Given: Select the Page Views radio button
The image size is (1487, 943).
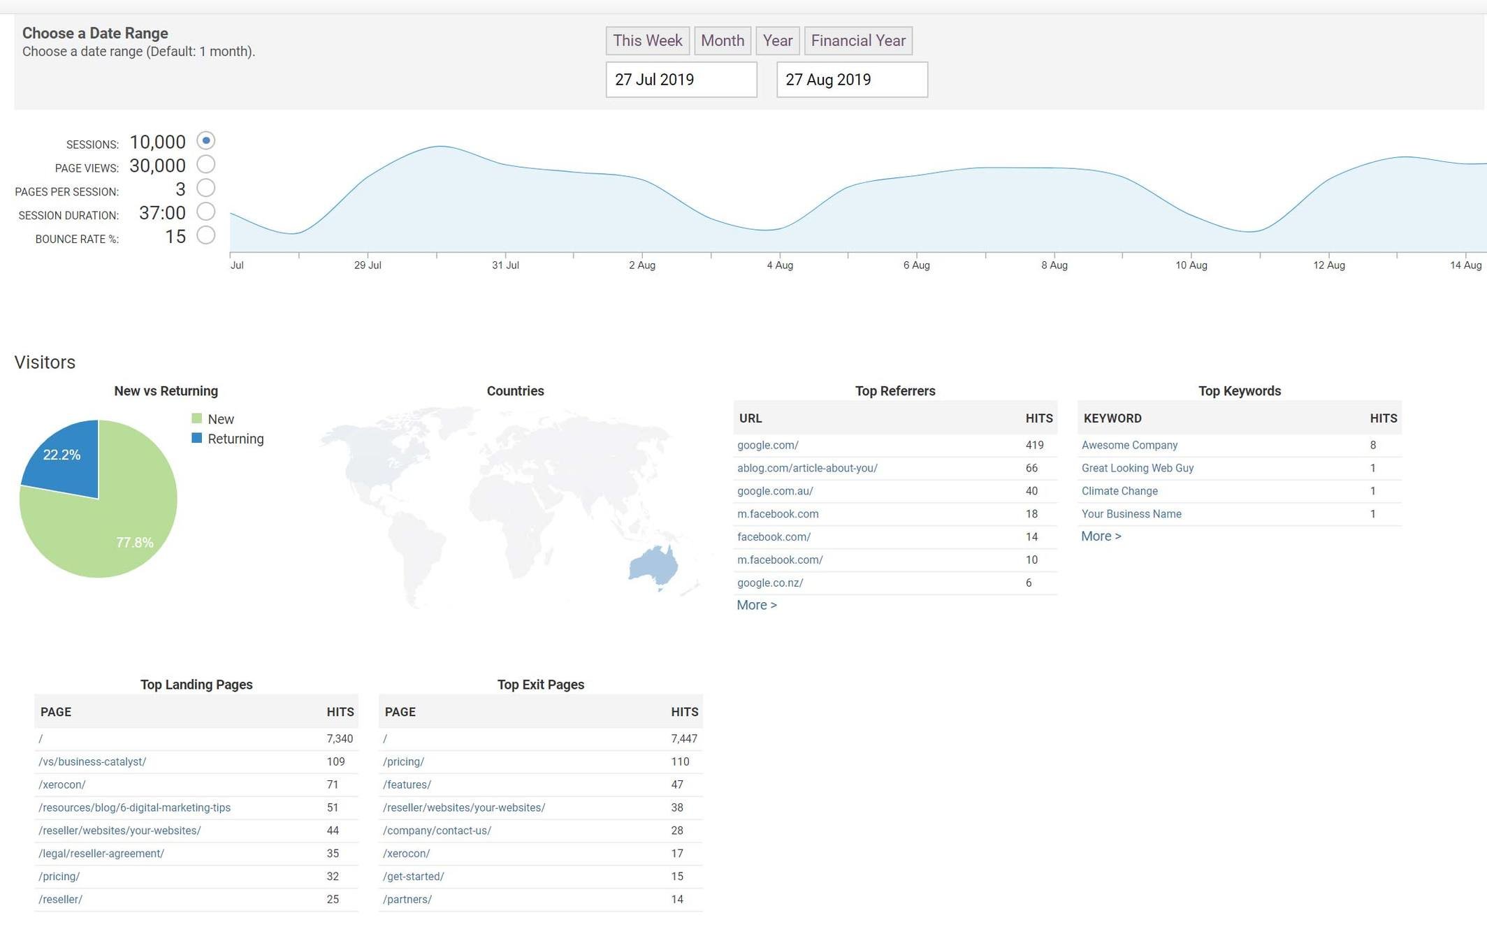Looking at the screenshot, I should point(205,164).
